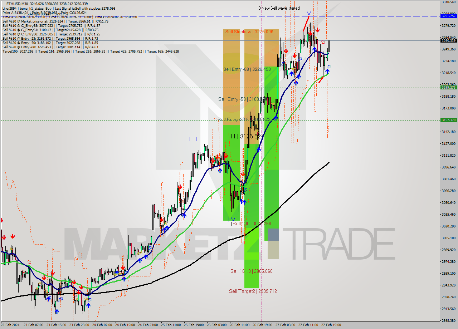Image resolution: width=458 pixels, height=329 pixels.
Task: Select the 3066.280 price axis value
Action: (448, 191)
